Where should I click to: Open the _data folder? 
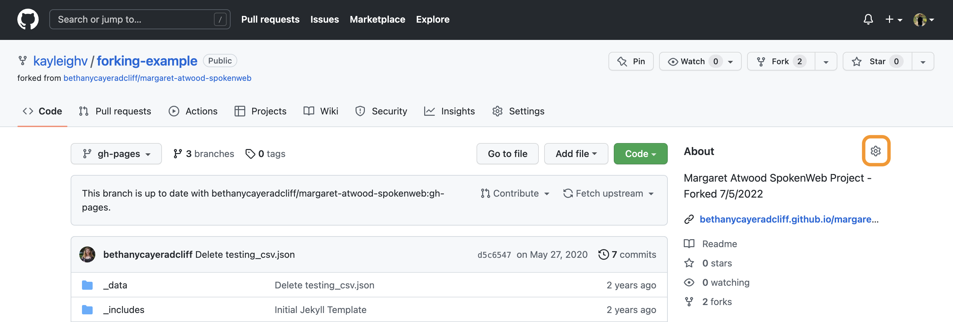click(x=115, y=285)
